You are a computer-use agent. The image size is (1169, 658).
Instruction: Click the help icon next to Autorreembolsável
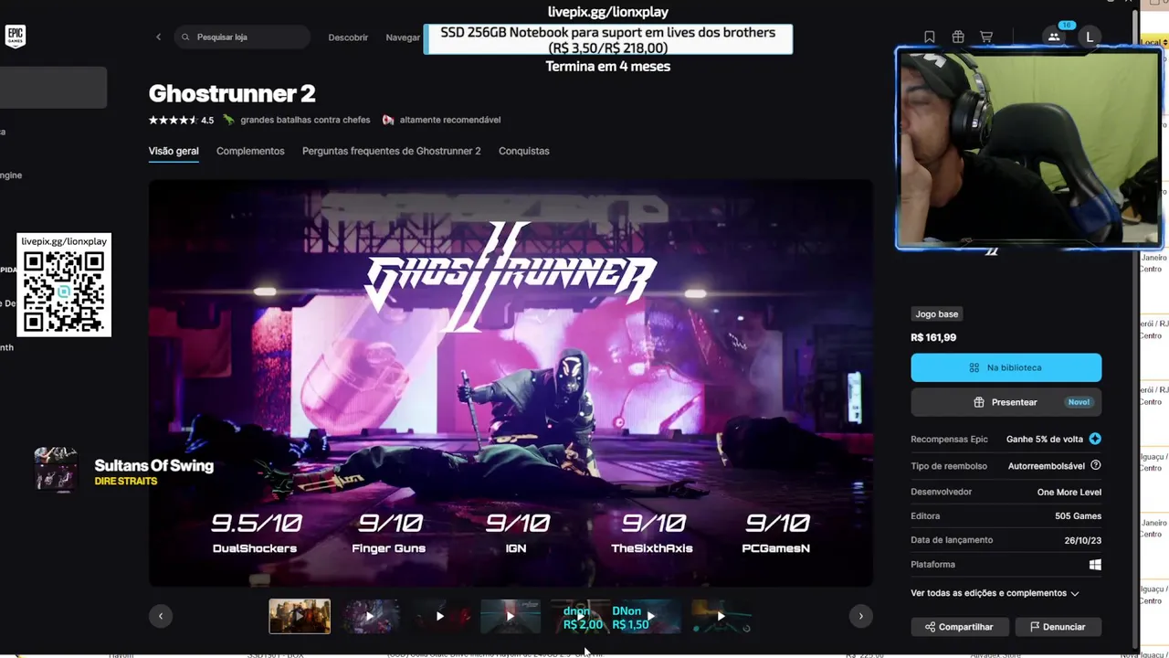click(1096, 465)
